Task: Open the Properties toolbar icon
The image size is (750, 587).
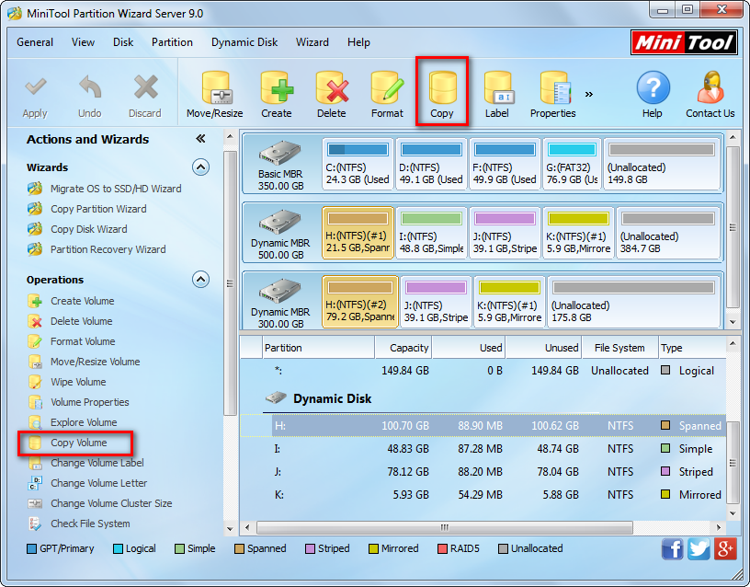Action: [x=555, y=87]
